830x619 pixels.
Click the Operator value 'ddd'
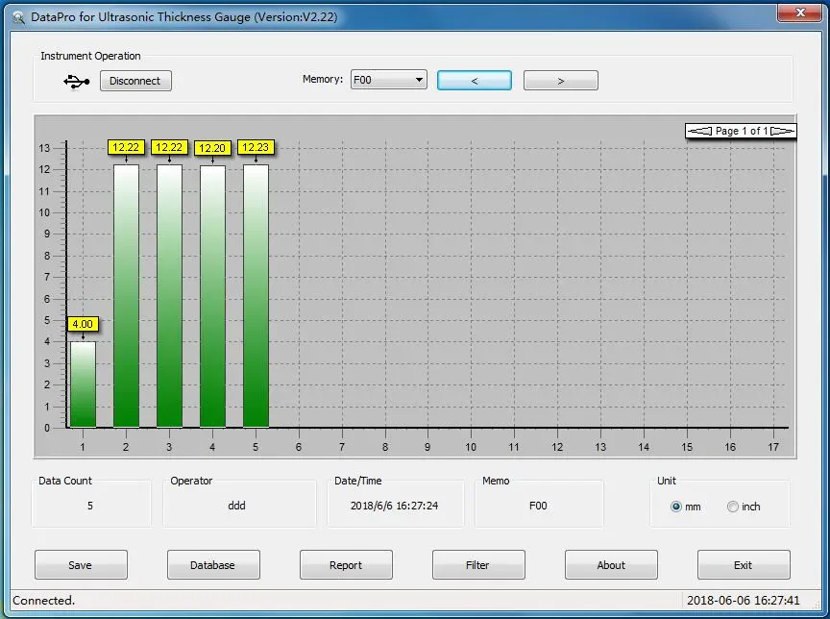[x=236, y=506]
